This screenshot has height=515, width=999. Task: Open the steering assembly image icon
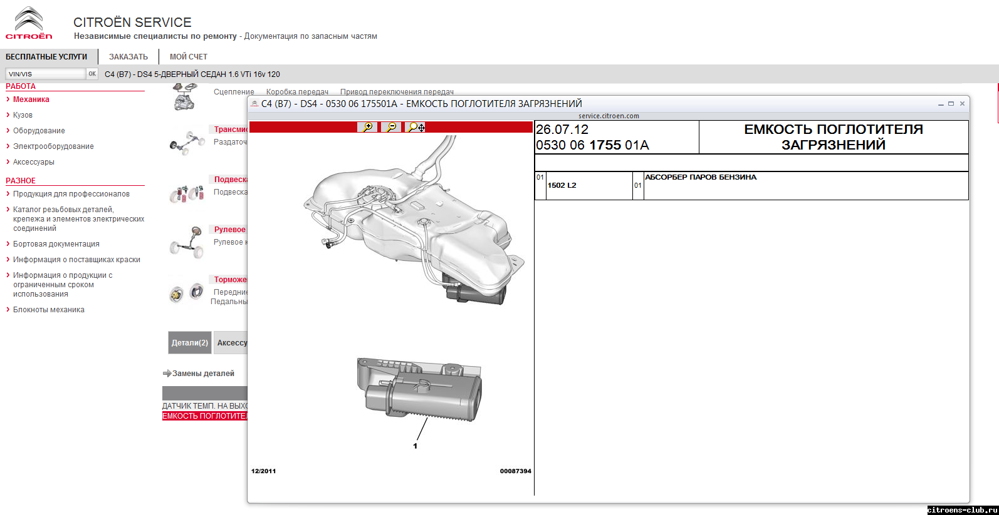point(187,242)
